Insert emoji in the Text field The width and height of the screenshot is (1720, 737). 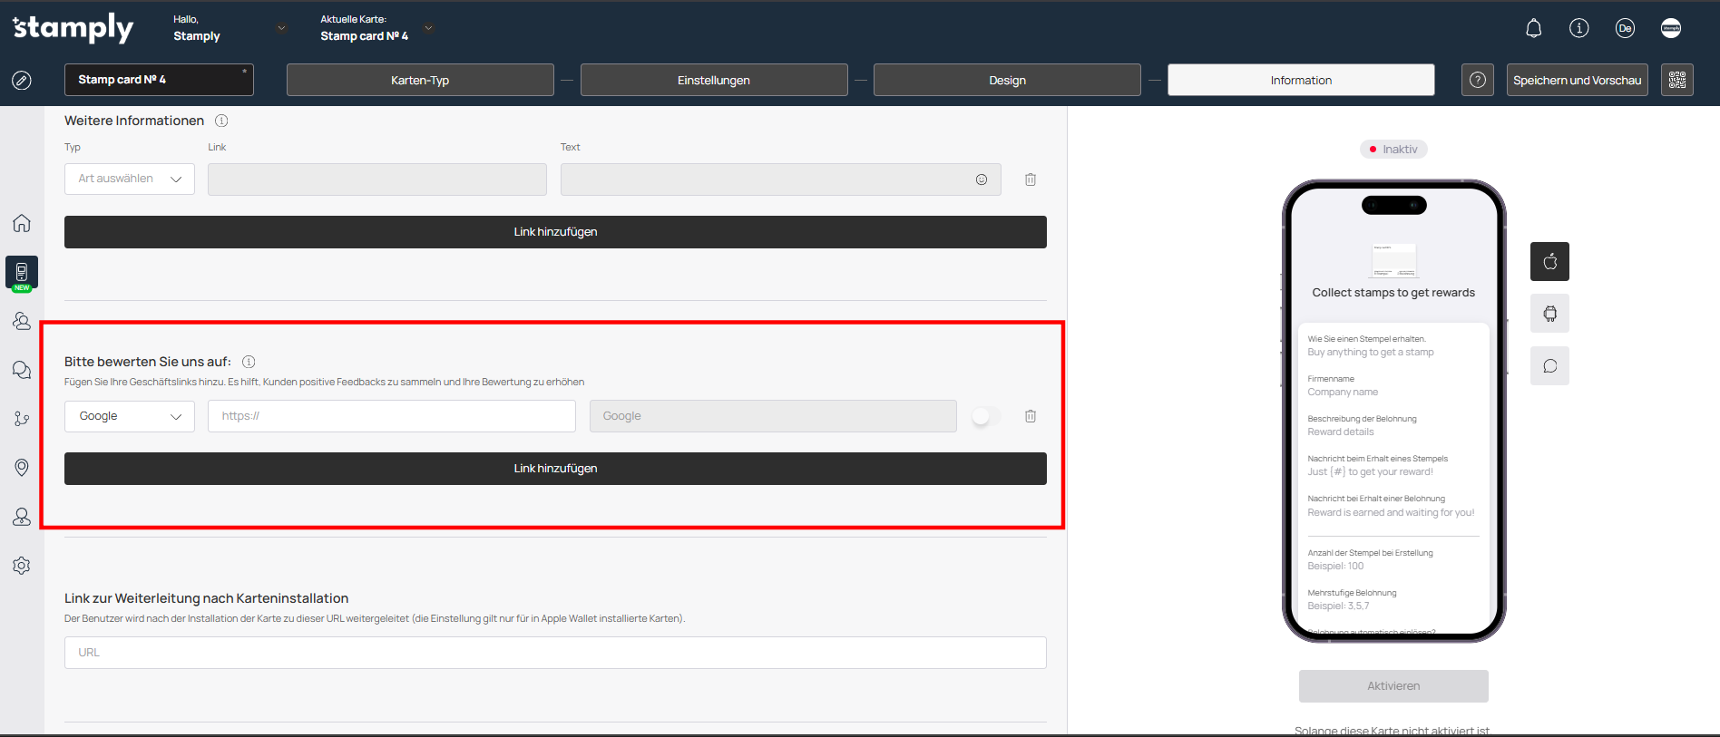982,179
